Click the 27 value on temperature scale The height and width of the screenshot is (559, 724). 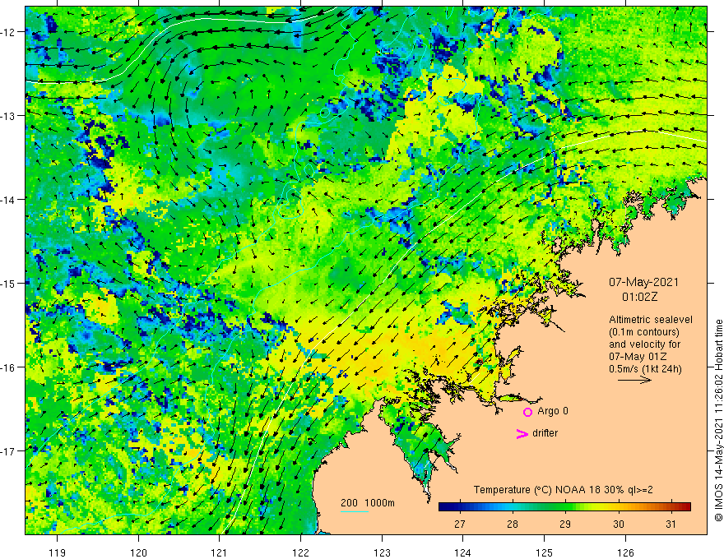click(459, 524)
